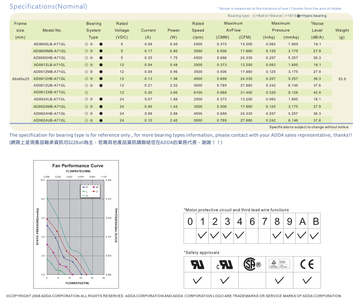Click the checkmark under function code 1
353x299 pixels.
point(202,235)
